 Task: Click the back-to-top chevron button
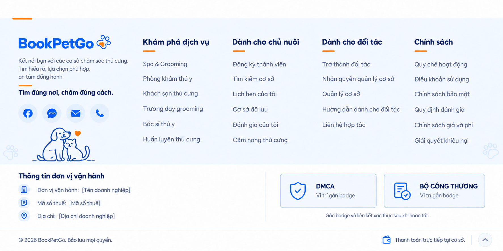coord(485,240)
